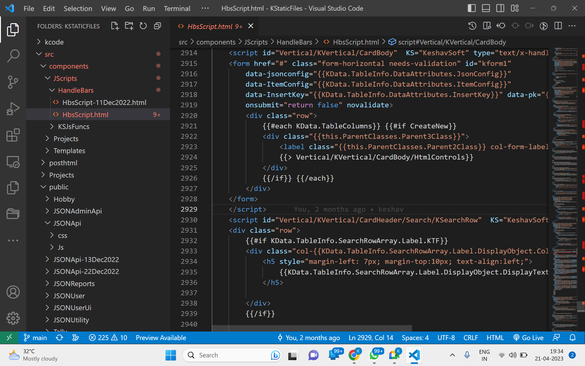Toggle the Primary Side Bar
Screen dimensions: 585x366
pos(472,8)
